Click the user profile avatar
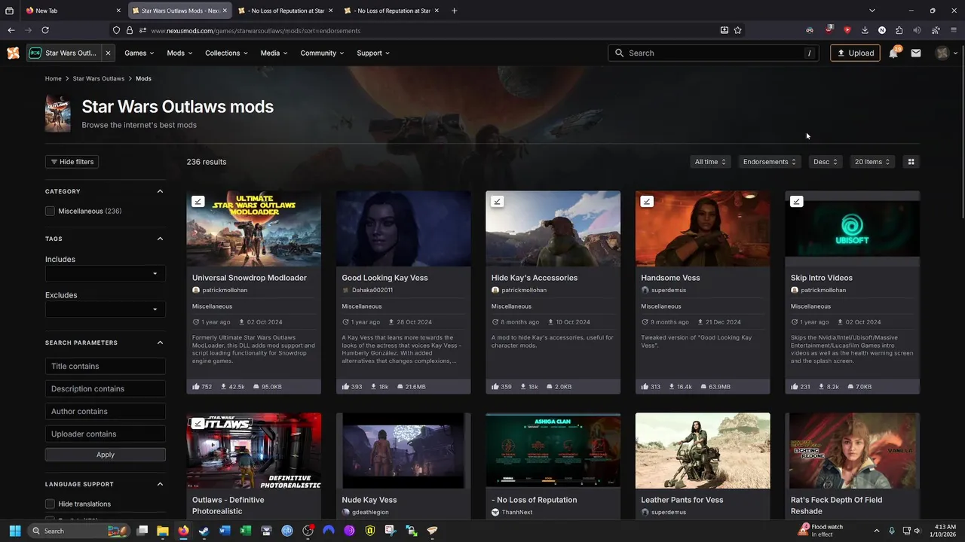The image size is (965, 542). (x=942, y=53)
